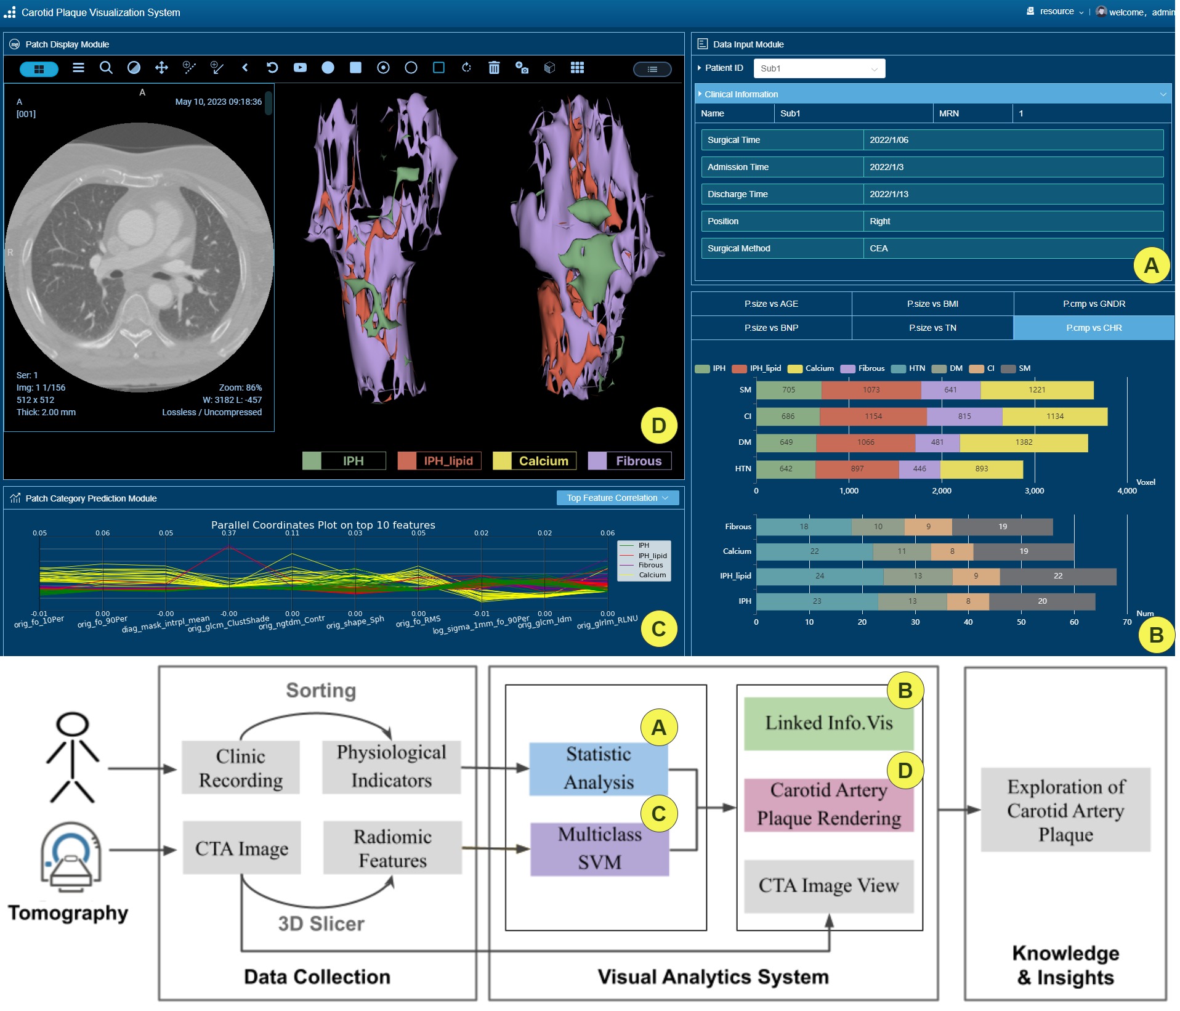Viewport: 1180px width, 1011px height.
Task: Select the magnifier zoom tool
Action: point(106,68)
